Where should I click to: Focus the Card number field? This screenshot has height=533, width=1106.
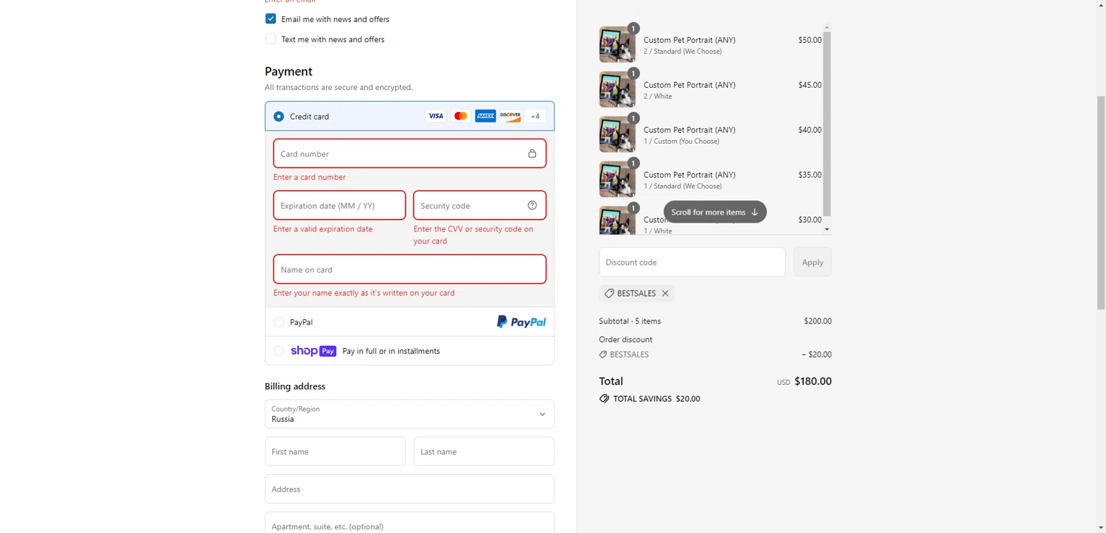409,153
